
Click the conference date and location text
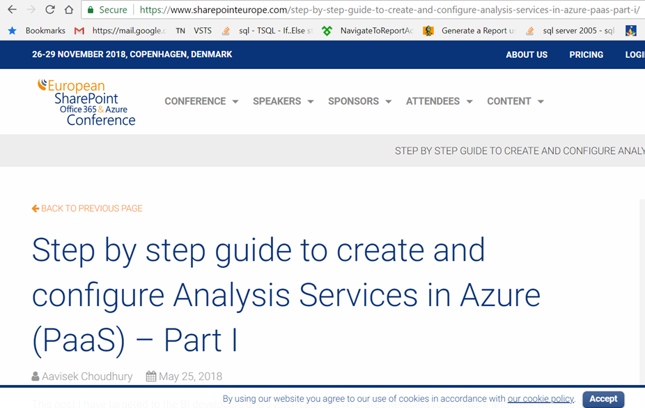132,54
